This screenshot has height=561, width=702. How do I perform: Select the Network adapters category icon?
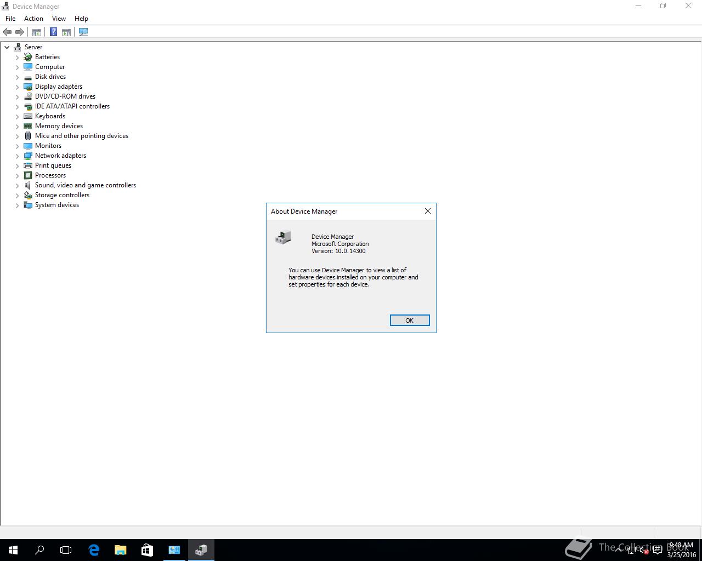point(28,156)
